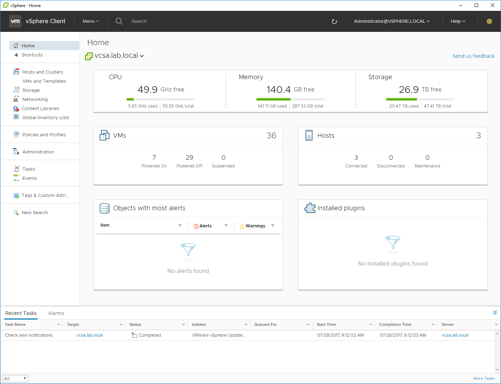Viewport: 501px width, 384px height.
Task: Click the 7 Powered On VMs count
Action: [x=154, y=158]
